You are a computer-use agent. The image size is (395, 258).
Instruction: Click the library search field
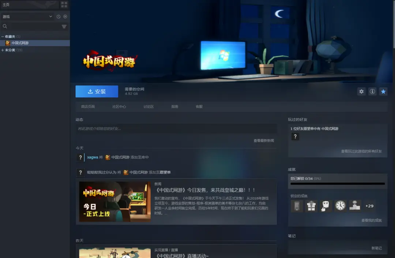click(34, 26)
